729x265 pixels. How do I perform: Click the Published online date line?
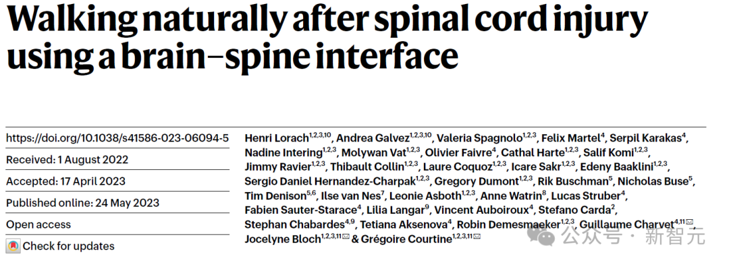click(x=83, y=203)
